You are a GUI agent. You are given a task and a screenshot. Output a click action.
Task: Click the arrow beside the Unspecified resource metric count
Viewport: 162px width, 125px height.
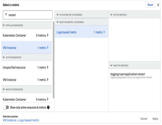pyautogui.click(x=48, y=67)
